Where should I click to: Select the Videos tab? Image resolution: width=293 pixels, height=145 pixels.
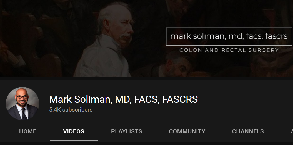pos(74,131)
